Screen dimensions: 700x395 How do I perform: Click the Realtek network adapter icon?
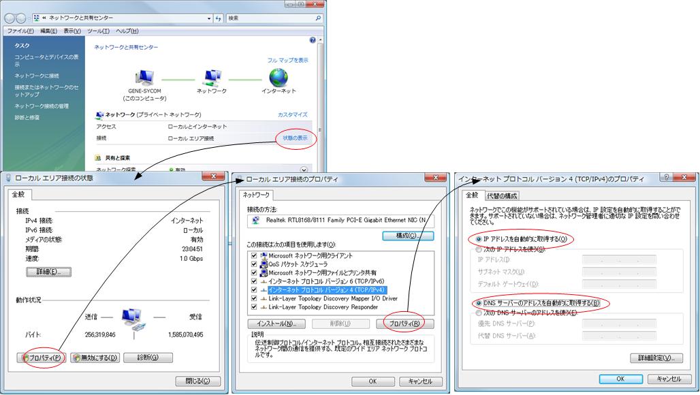coord(255,220)
